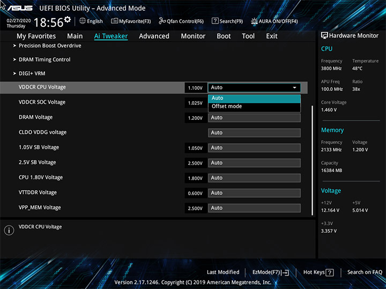Click the 18:56 clock display

[x=48, y=22]
